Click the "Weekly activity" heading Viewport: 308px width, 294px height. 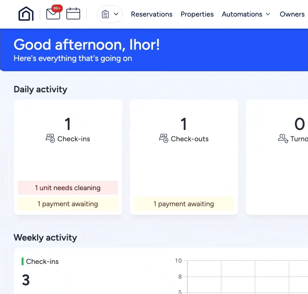click(45, 238)
